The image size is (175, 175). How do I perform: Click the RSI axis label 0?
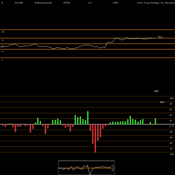2,60
